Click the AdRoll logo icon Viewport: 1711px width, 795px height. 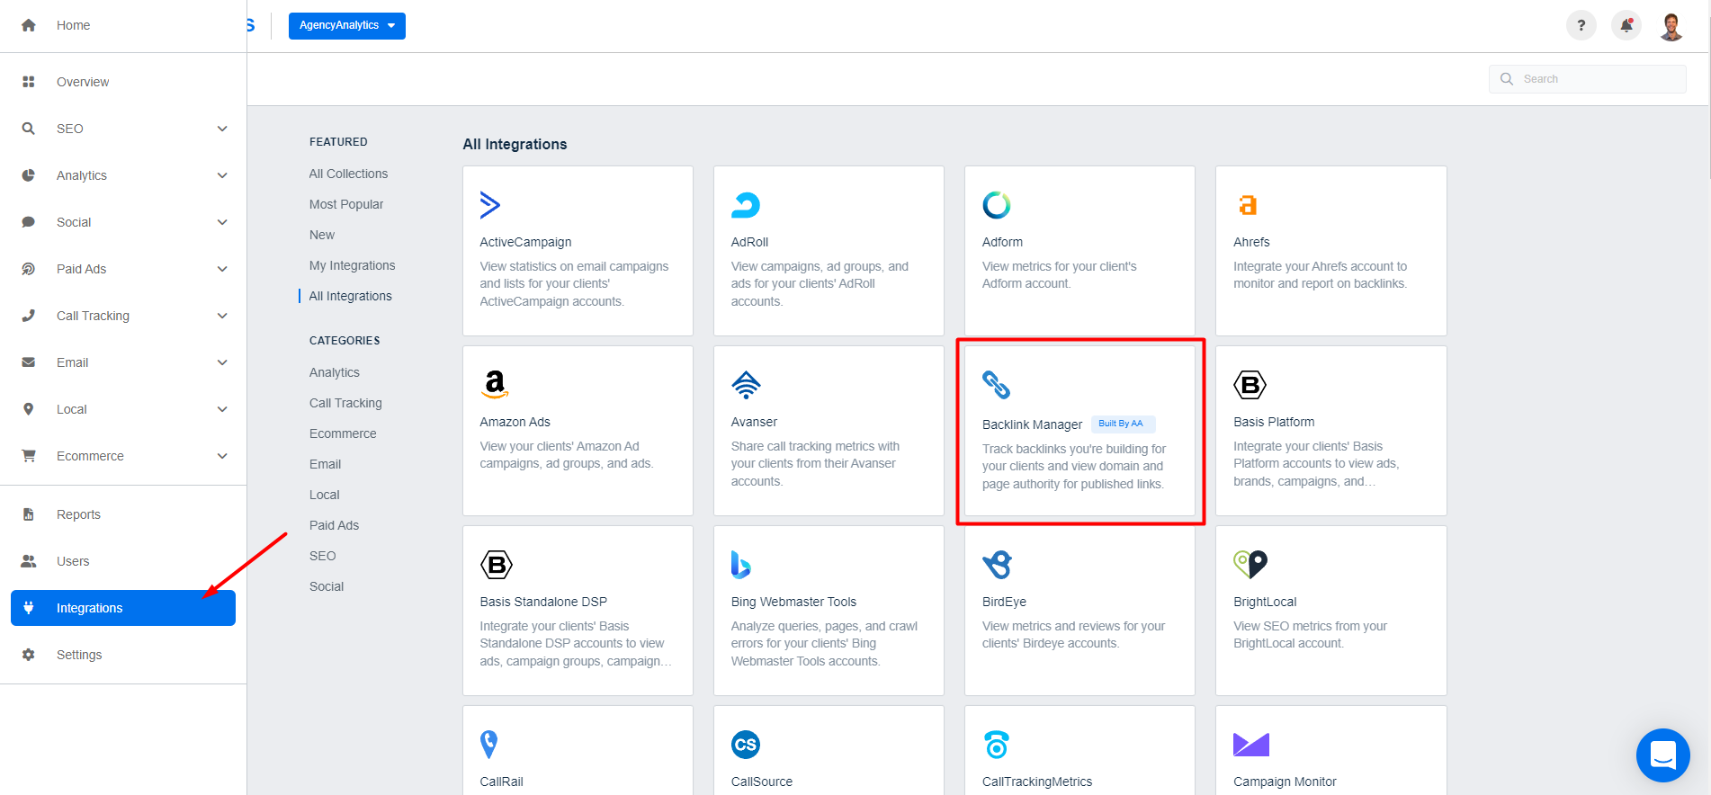point(746,205)
